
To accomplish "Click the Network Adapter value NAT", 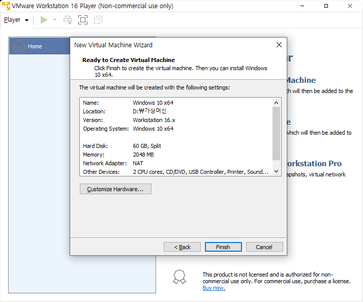I will [138, 163].
